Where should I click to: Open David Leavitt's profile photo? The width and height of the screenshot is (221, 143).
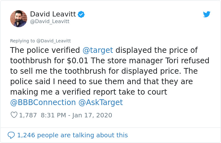[19, 18]
